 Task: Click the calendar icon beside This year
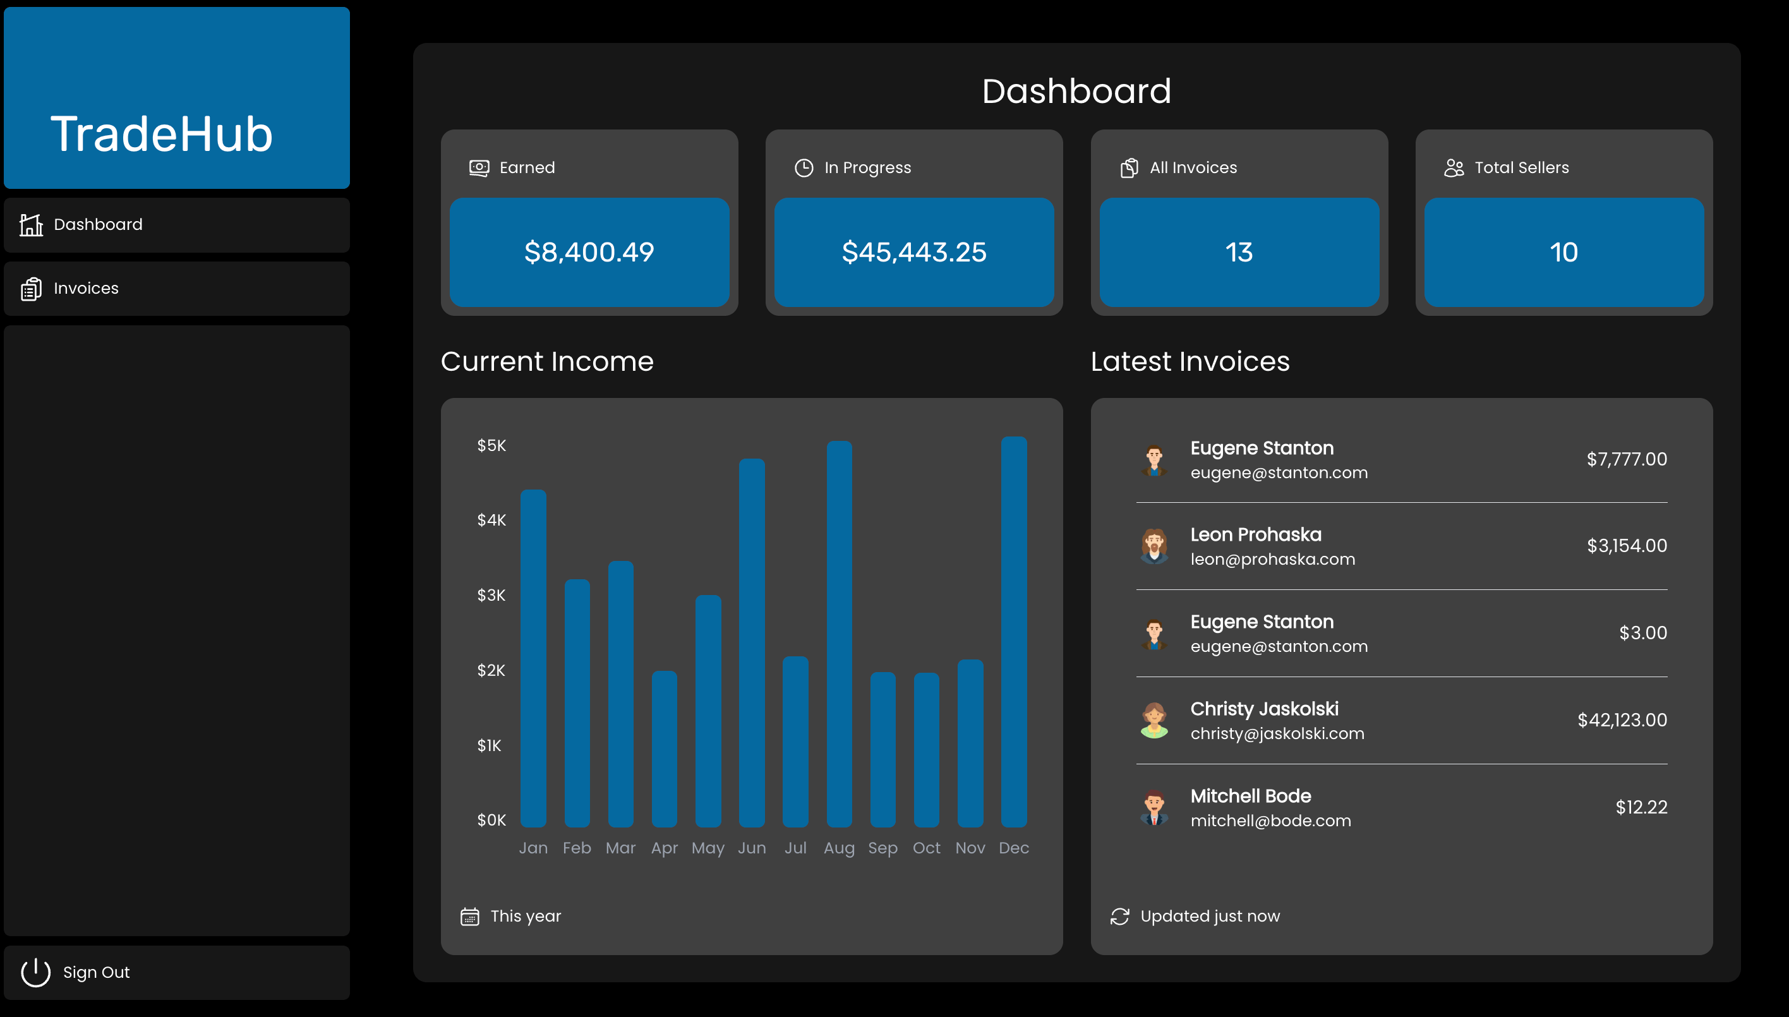(469, 916)
